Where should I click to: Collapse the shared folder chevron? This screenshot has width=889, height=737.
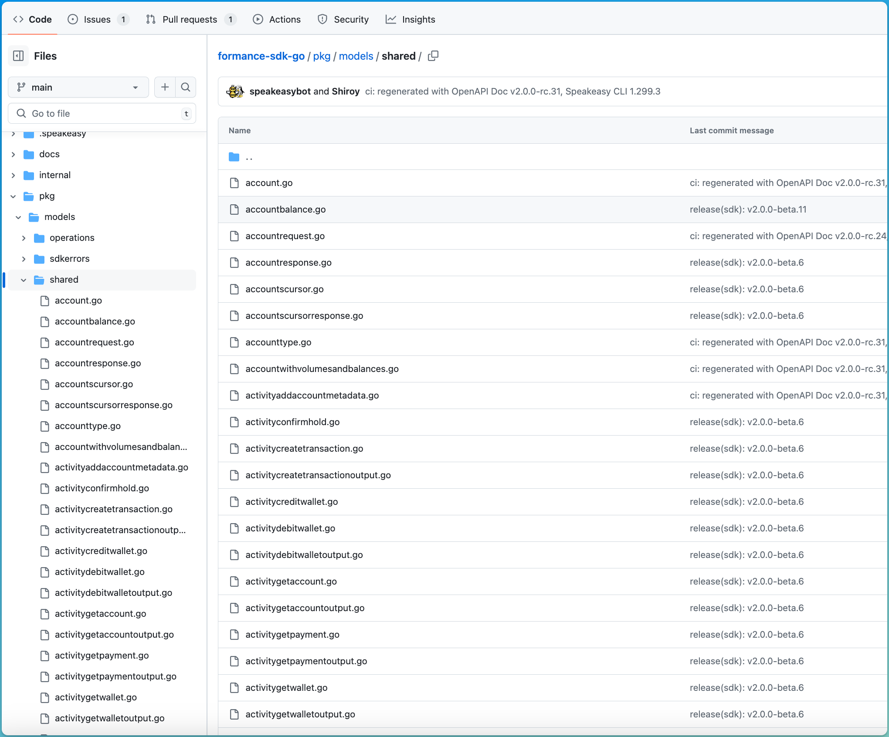coord(24,280)
